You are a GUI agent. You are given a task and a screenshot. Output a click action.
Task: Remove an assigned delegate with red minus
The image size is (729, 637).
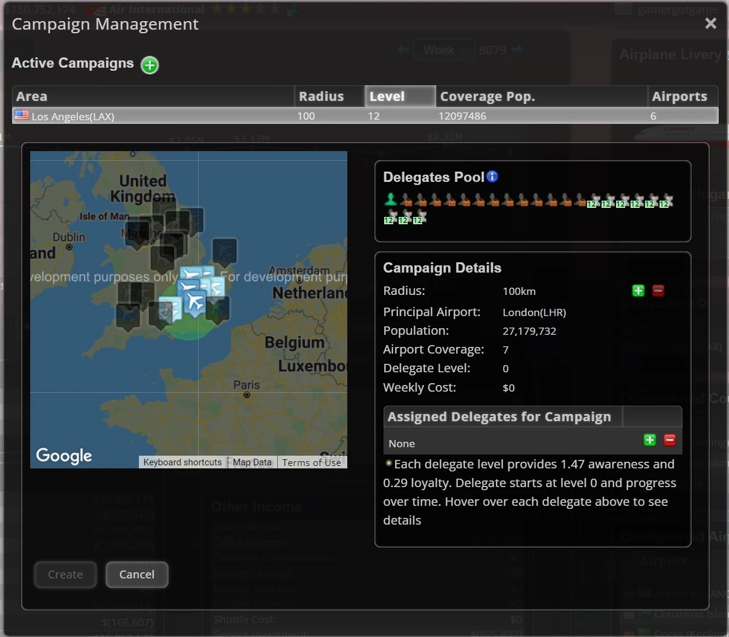click(x=670, y=440)
